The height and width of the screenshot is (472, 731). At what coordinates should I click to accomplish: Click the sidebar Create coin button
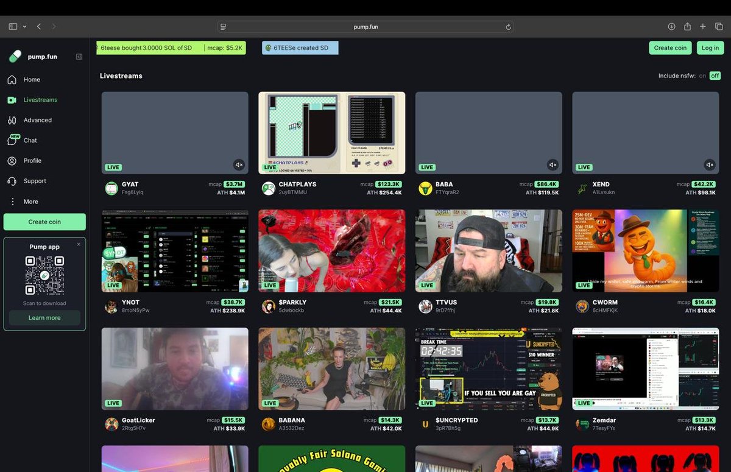coord(44,222)
